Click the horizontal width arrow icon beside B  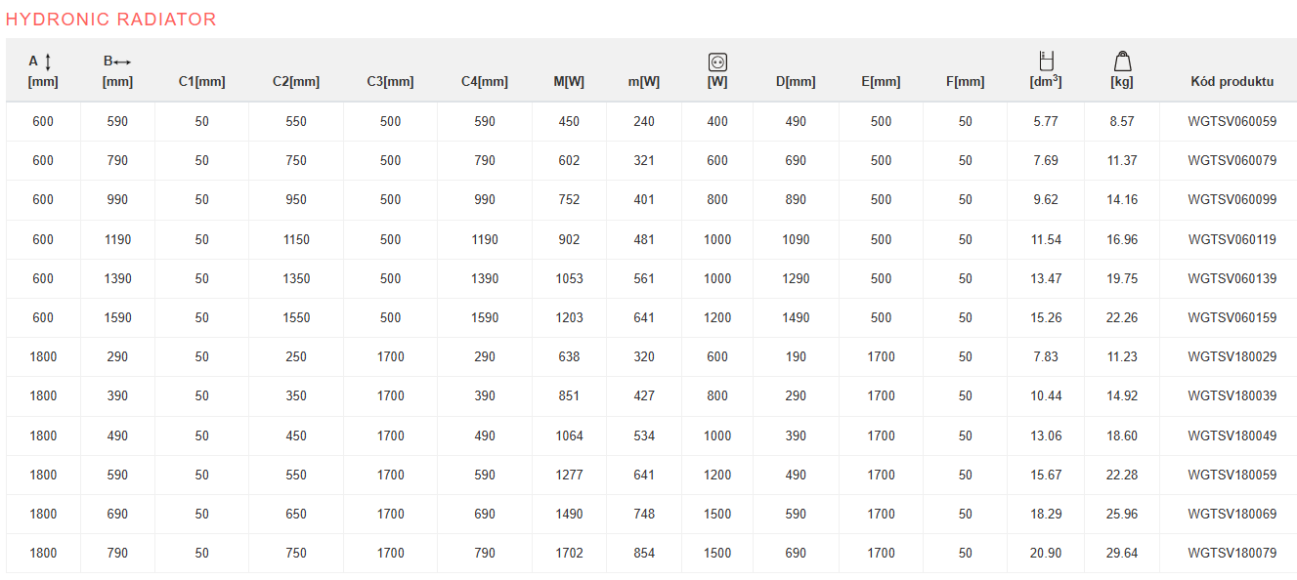point(122,62)
